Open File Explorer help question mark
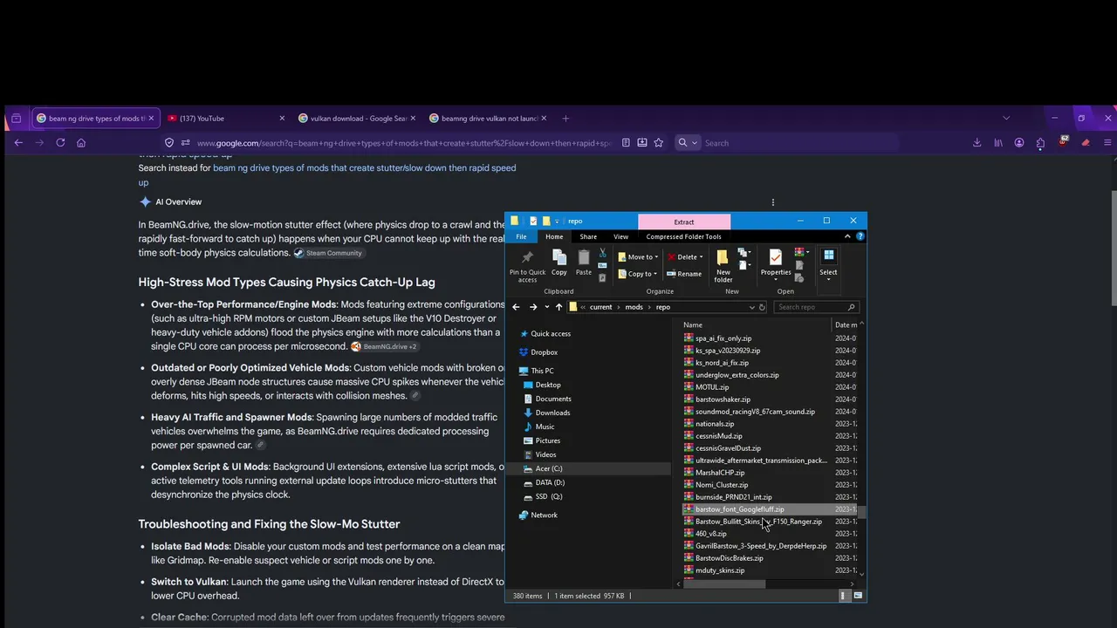 860,236
